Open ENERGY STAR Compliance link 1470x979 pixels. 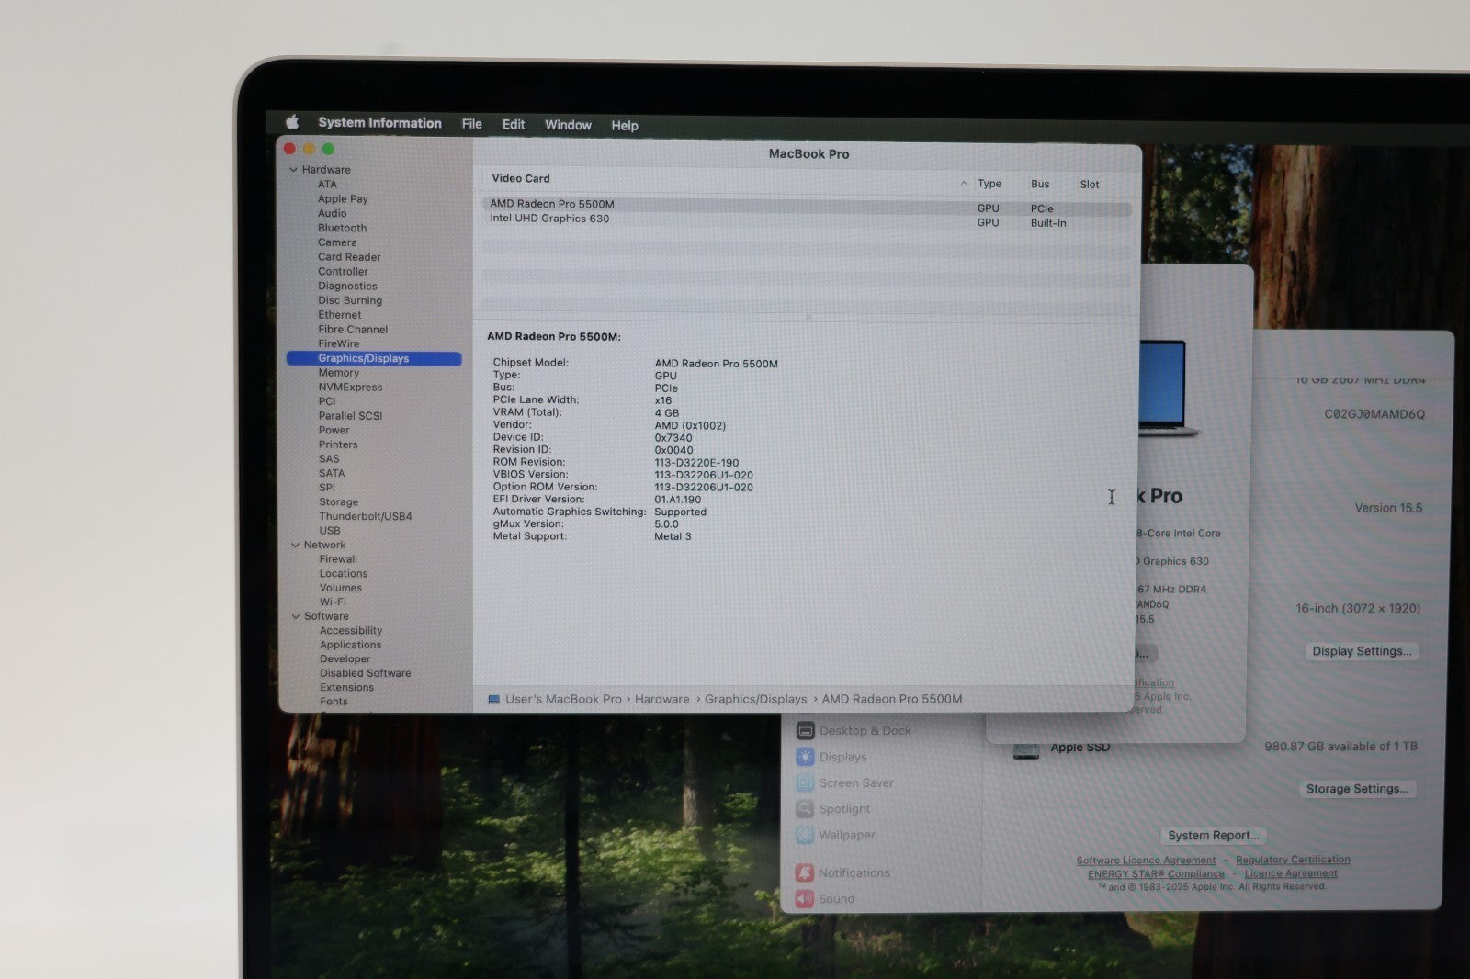click(1156, 874)
